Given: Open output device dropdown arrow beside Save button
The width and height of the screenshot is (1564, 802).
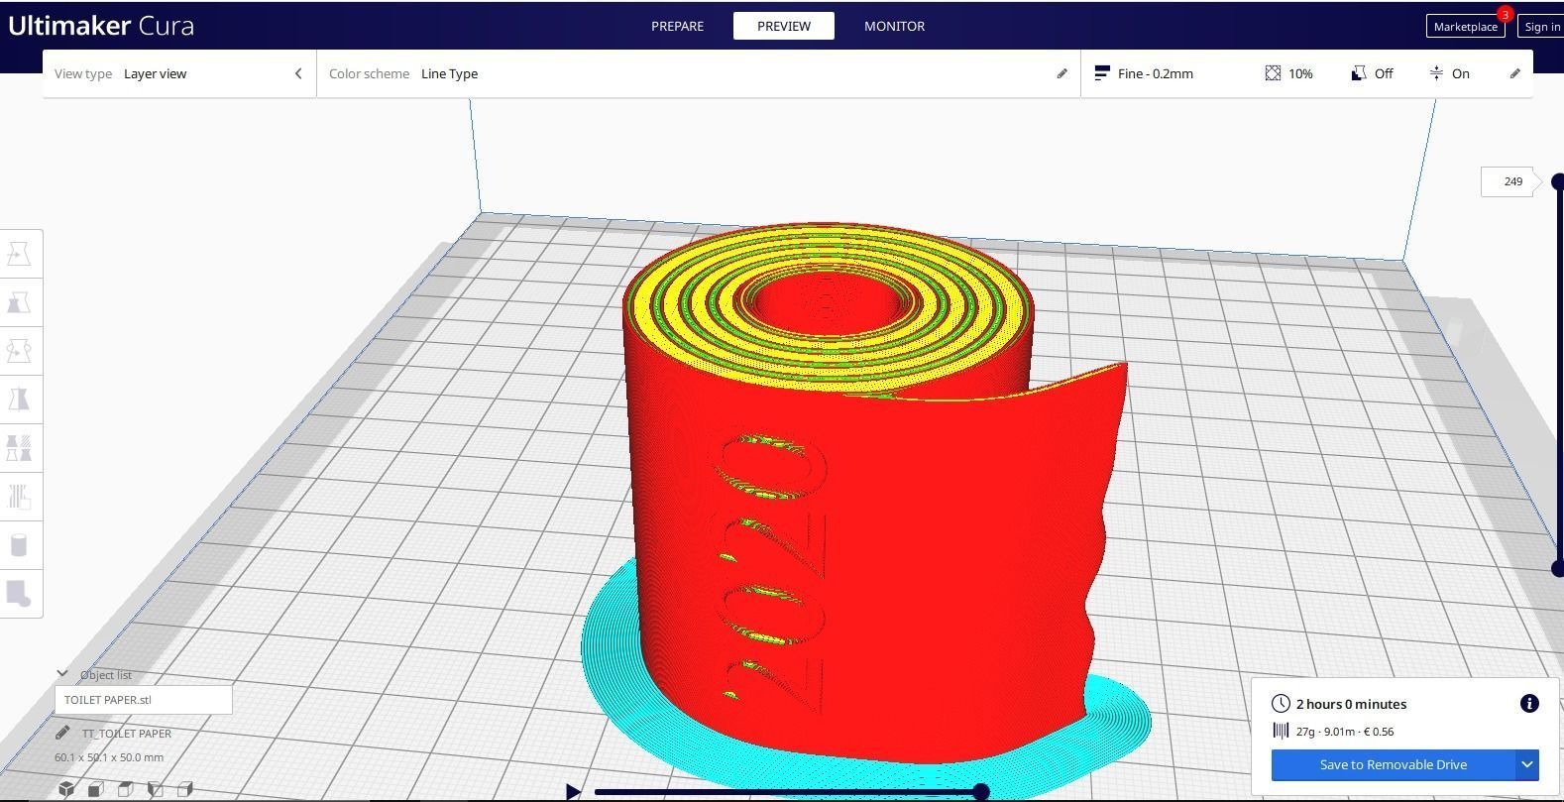Looking at the screenshot, I should pyautogui.click(x=1527, y=764).
